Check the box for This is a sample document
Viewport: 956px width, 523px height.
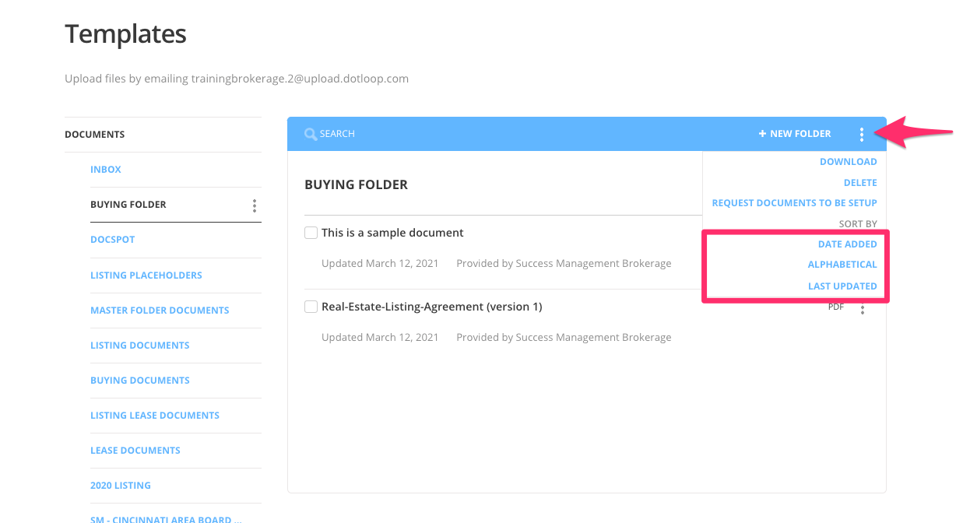coord(311,232)
